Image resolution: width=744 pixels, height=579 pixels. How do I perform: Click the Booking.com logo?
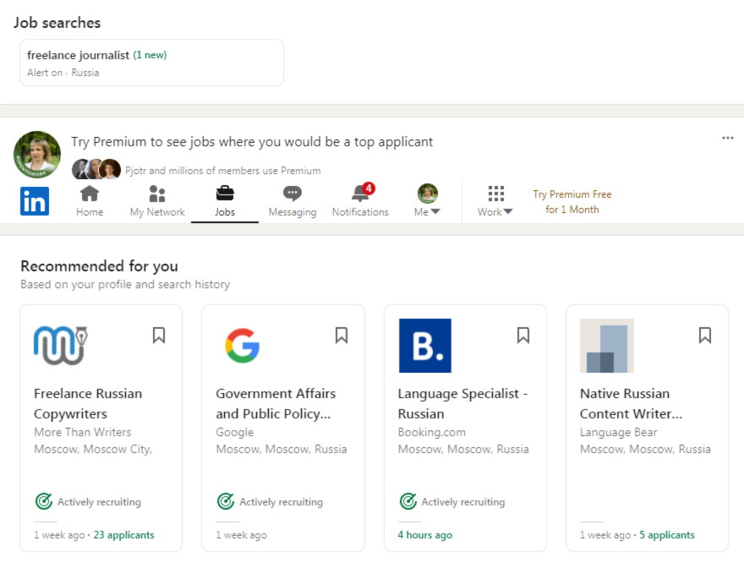(425, 346)
